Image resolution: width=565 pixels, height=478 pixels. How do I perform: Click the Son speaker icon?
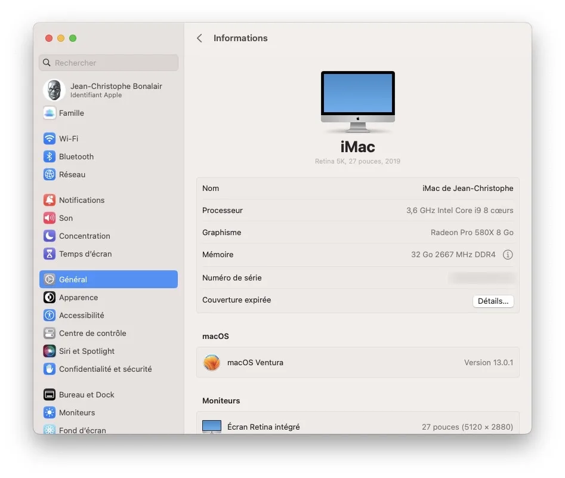point(50,218)
